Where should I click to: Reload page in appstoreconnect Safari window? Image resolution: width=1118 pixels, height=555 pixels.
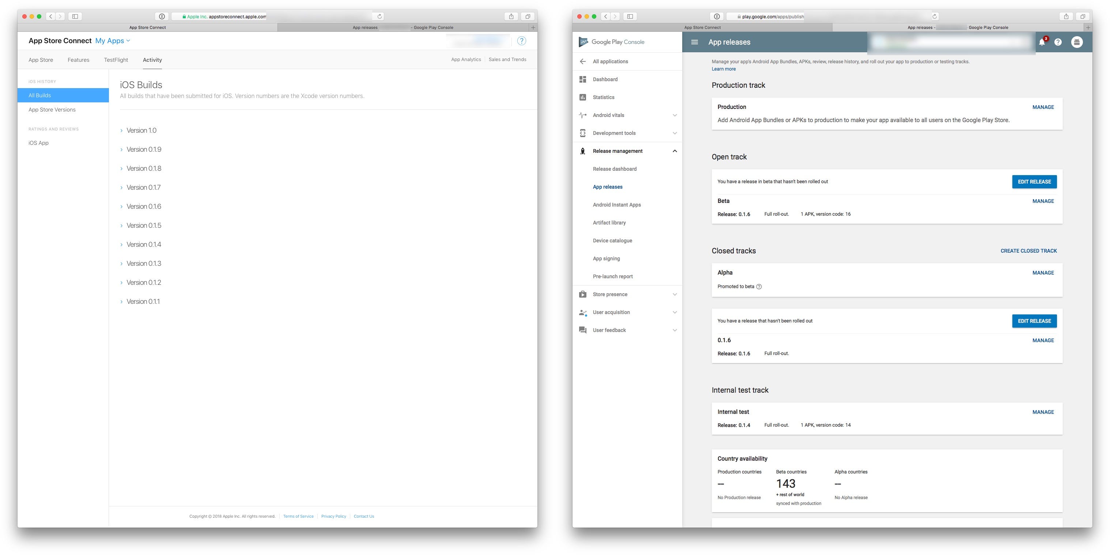[379, 16]
